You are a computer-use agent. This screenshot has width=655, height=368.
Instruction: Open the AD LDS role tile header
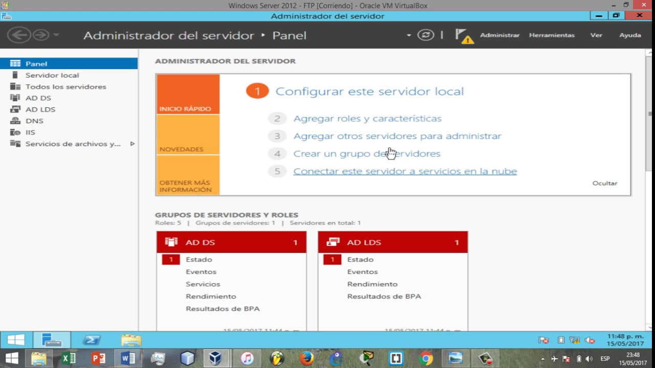(x=393, y=242)
